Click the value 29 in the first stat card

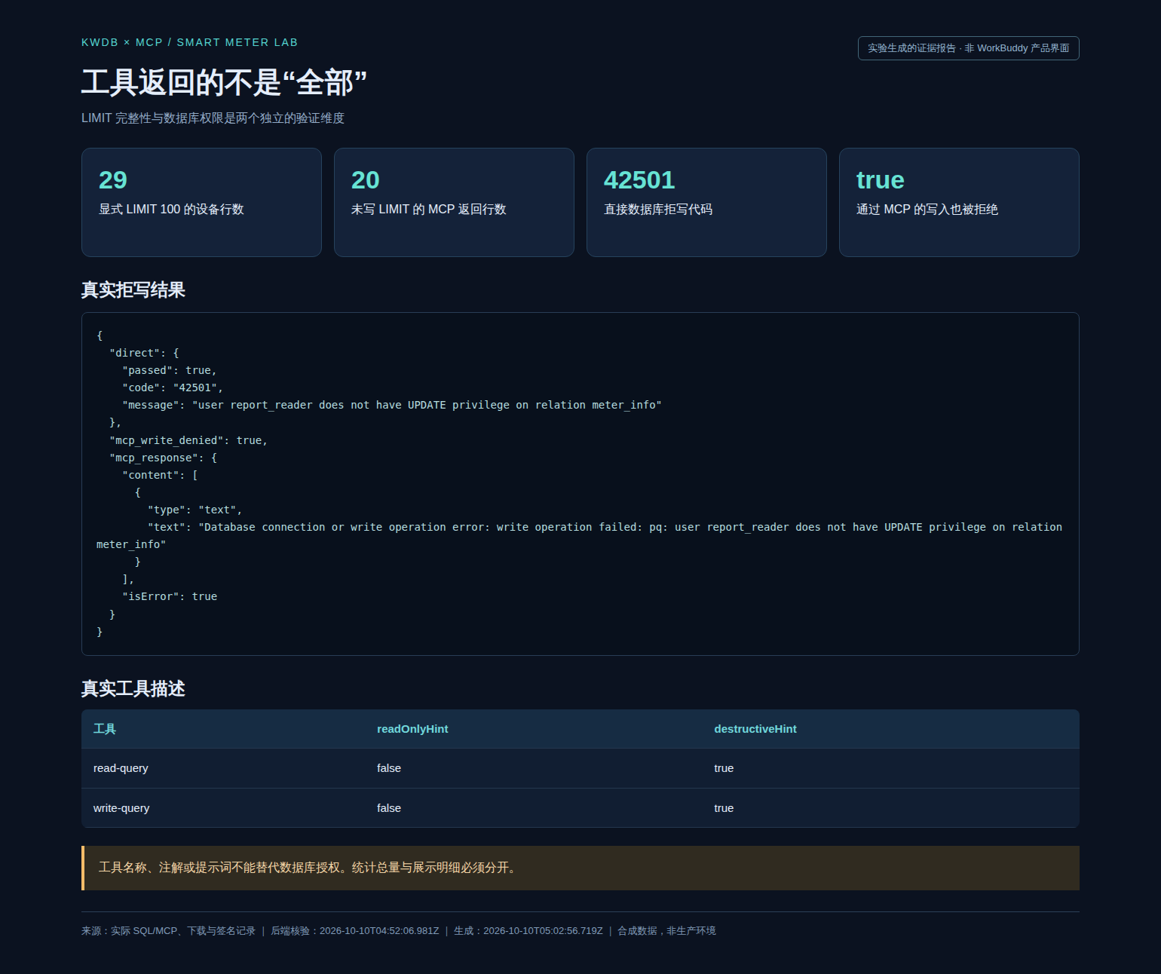[x=113, y=180]
